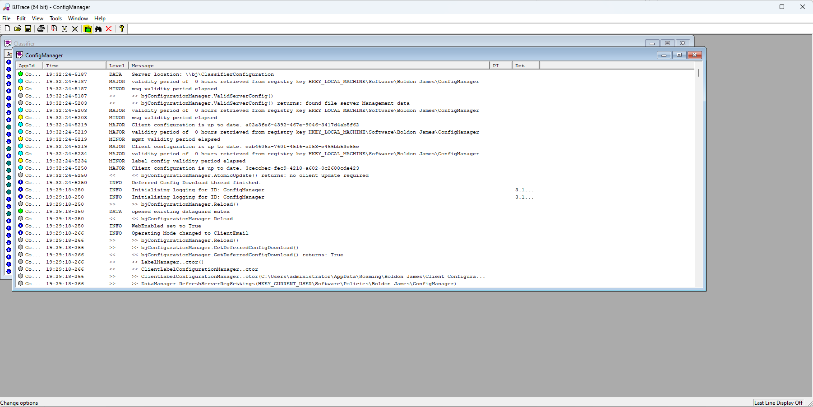Image resolution: width=813 pixels, height=407 pixels.
Task: Click the yellow question mark Help icon
Action: tap(122, 28)
